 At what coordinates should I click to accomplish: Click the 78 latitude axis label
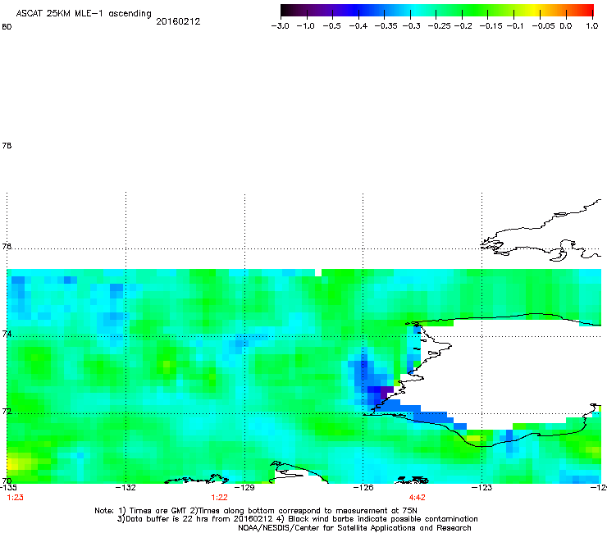pyautogui.click(x=7, y=145)
